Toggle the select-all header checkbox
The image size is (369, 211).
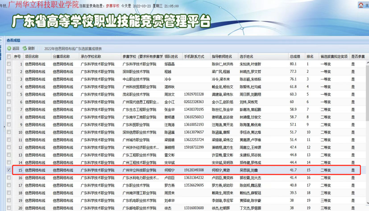click(x=9, y=56)
